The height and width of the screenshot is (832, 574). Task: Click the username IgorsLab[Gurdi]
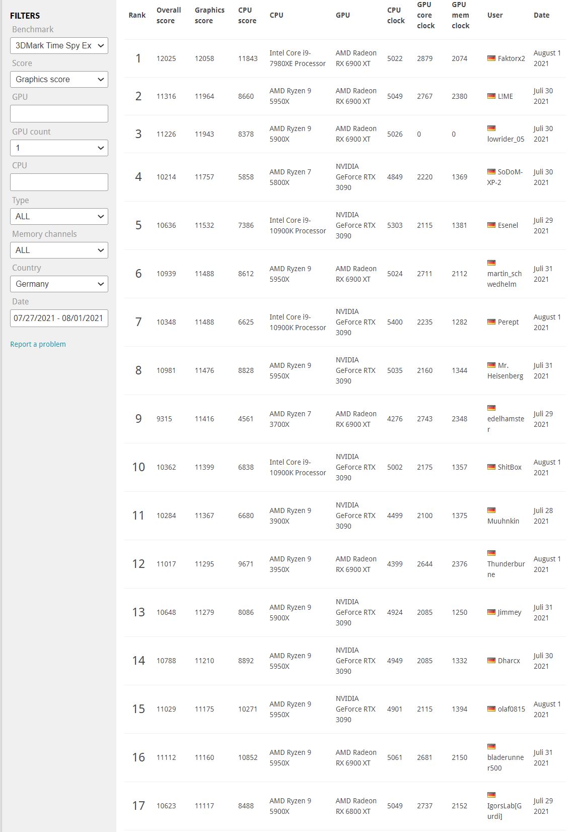(505, 811)
